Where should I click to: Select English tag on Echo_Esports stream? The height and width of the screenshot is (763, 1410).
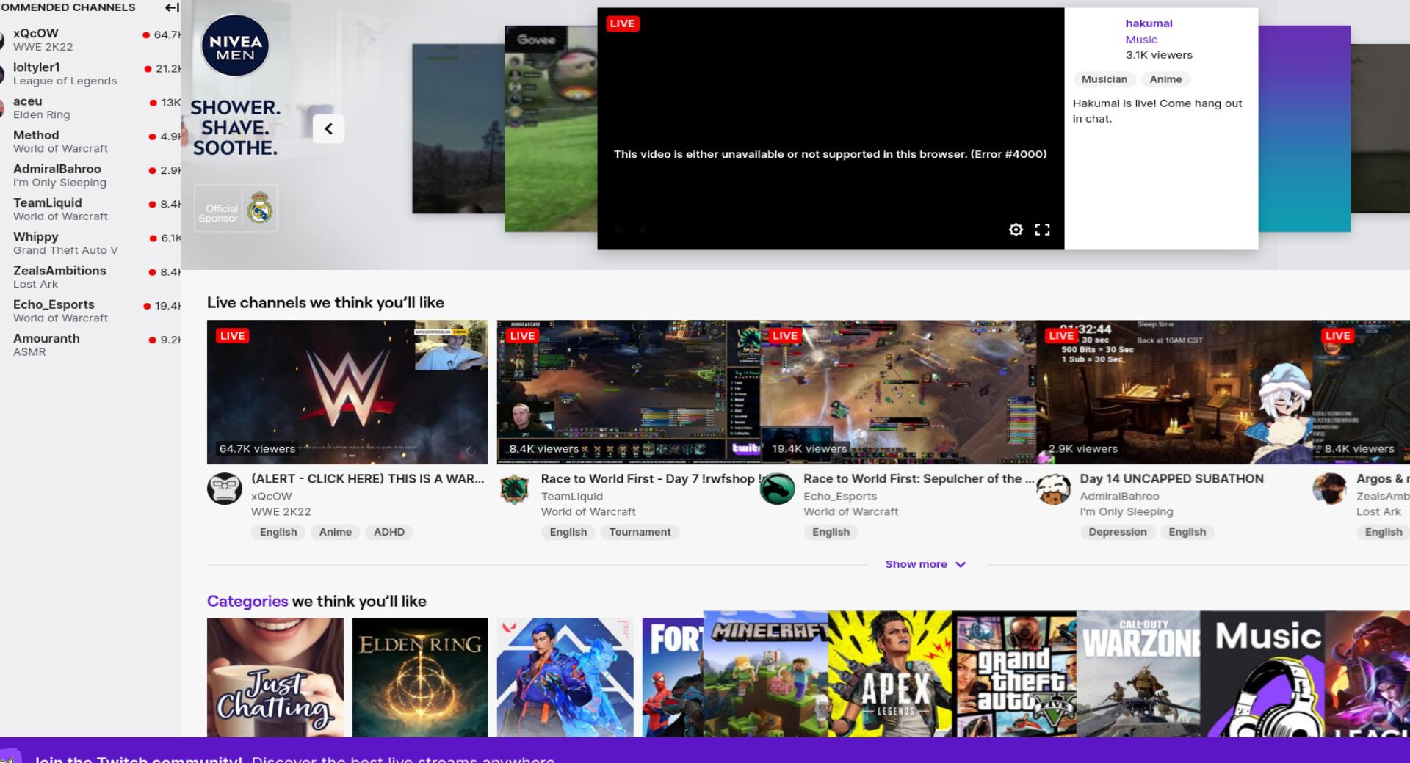point(831,532)
